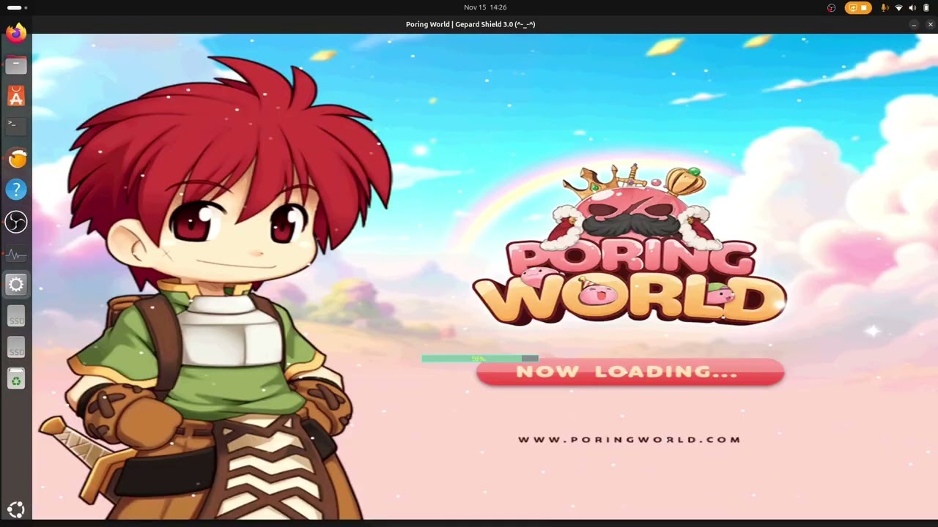Click the NOW LOADING... red banner
This screenshot has height=527, width=938.
point(630,372)
